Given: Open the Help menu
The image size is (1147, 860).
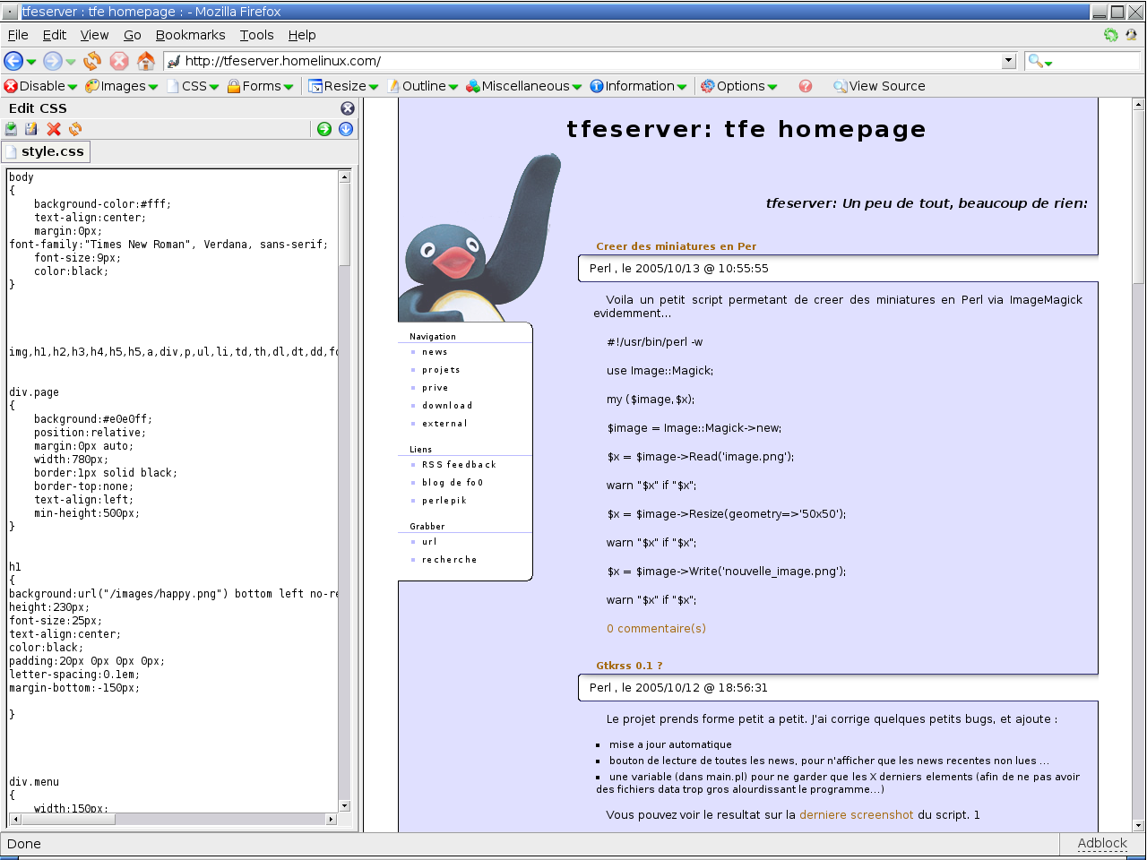Looking at the screenshot, I should pos(302,35).
